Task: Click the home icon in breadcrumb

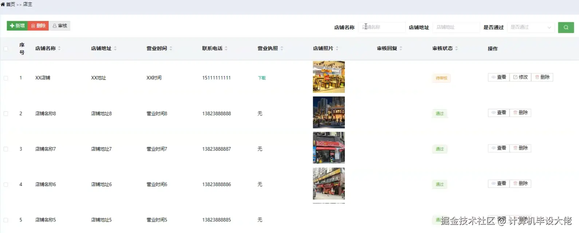Action: coord(3,4)
